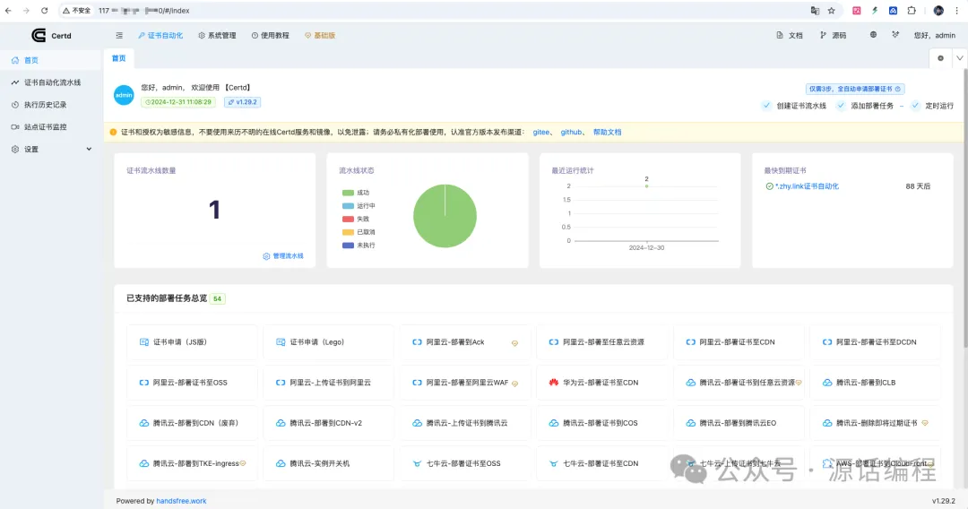968x509 pixels.
Task: Click the Certd logo in the sidebar
Action: pyautogui.click(x=39, y=36)
